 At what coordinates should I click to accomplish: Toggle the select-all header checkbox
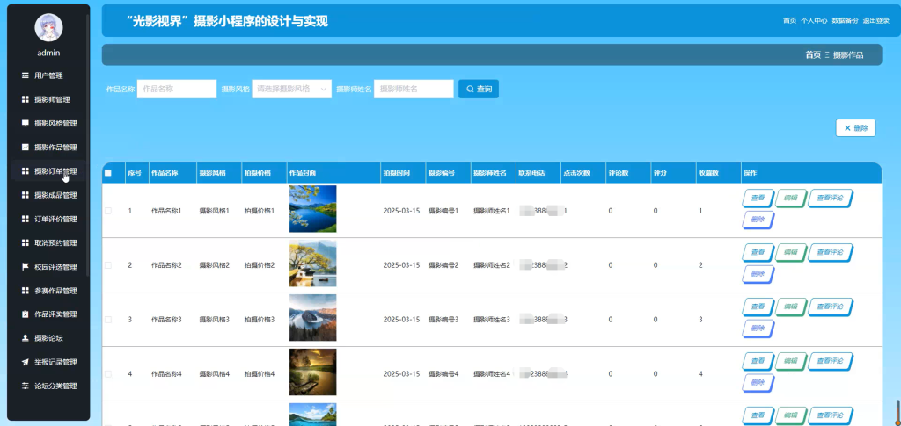tap(107, 173)
